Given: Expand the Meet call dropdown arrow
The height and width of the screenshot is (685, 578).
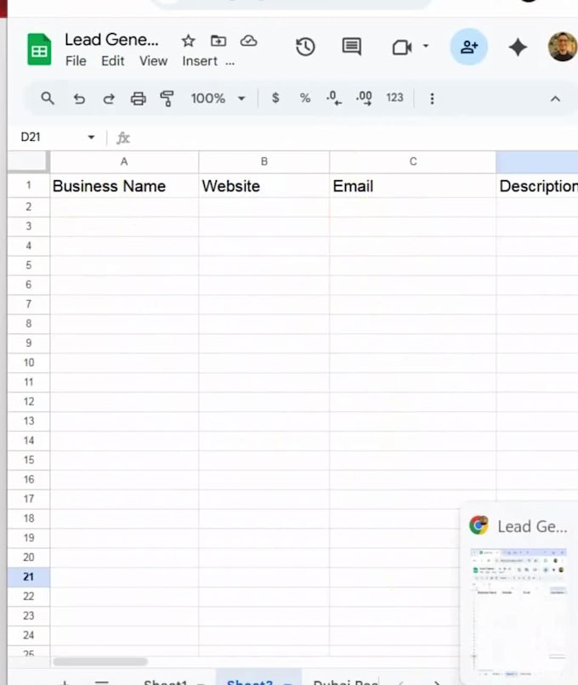Looking at the screenshot, I should click(x=426, y=45).
